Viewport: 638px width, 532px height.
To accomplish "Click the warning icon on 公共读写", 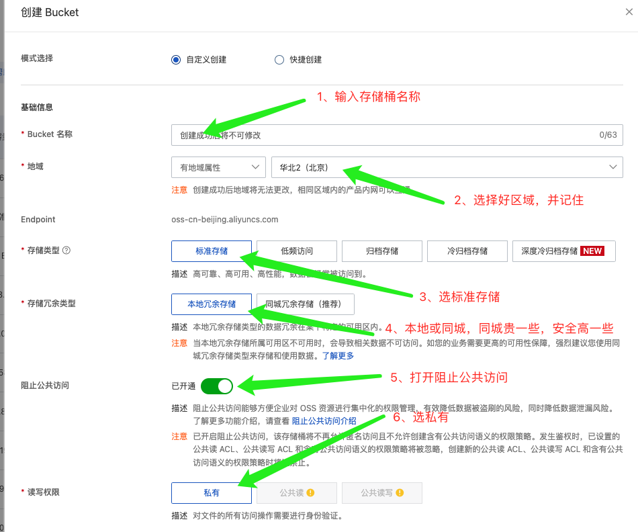I will (x=400, y=493).
